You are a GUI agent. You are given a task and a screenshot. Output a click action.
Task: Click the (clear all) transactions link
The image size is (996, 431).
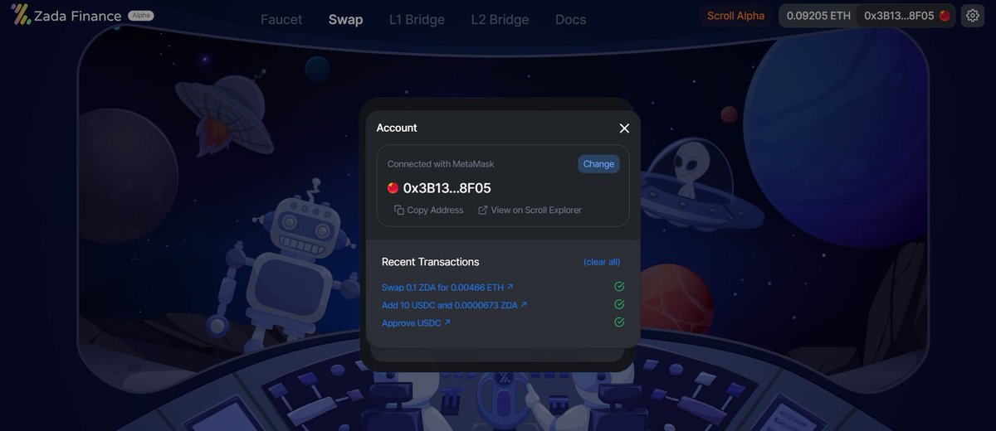pyautogui.click(x=602, y=262)
